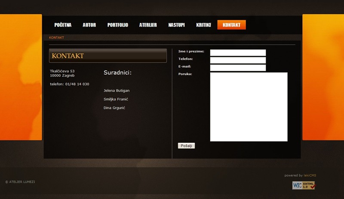Select the name Jelena Butigan

(x=117, y=90)
